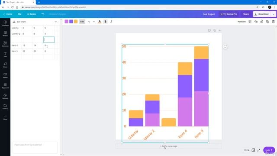Open the Photos panel in sidebar
The height and width of the screenshot is (156, 277).
[5, 33]
